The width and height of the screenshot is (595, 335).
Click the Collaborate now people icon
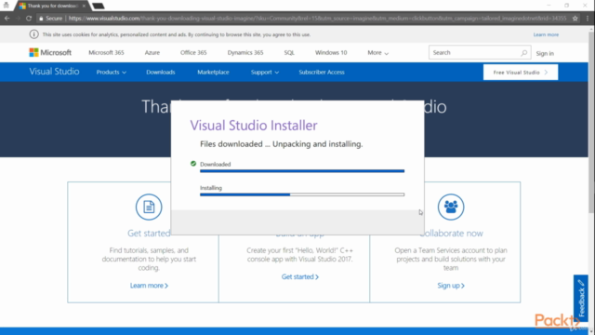click(451, 207)
